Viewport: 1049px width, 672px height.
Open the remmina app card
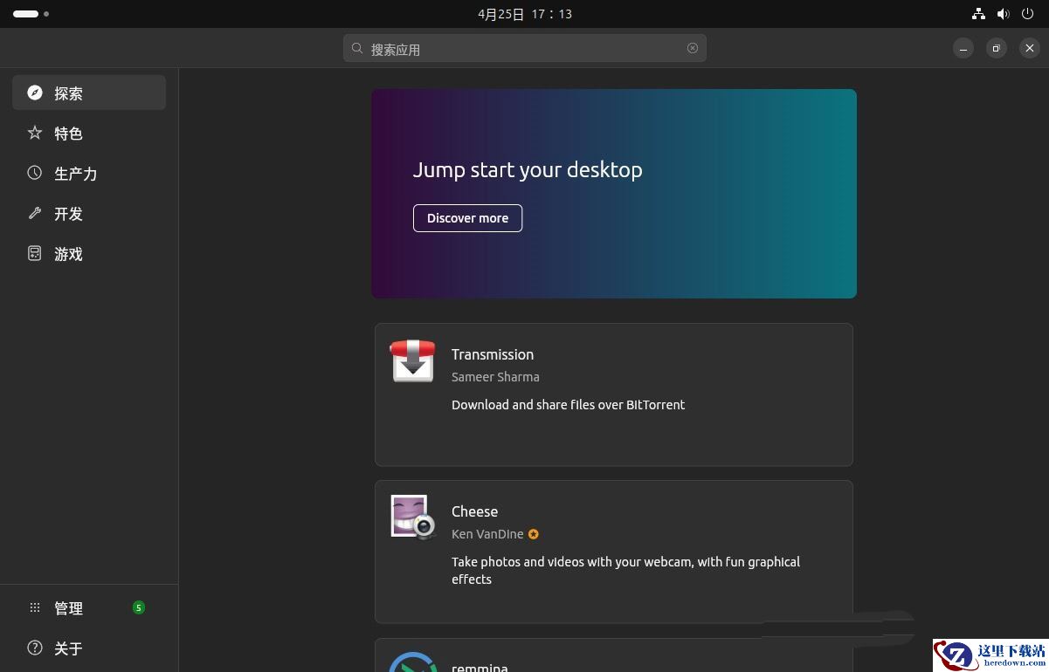(614, 655)
